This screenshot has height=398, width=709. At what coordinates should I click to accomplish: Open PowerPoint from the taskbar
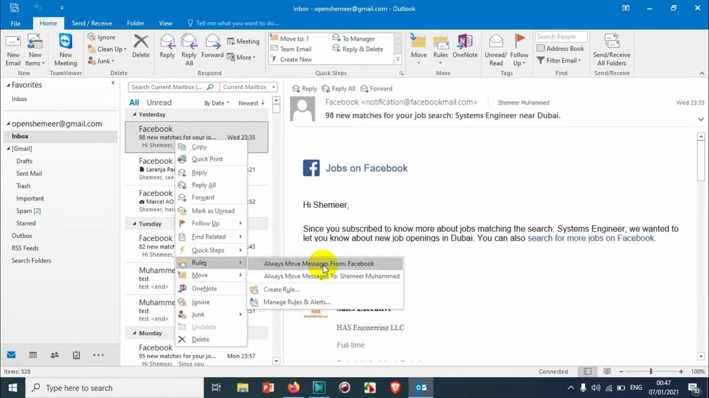[268, 387]
